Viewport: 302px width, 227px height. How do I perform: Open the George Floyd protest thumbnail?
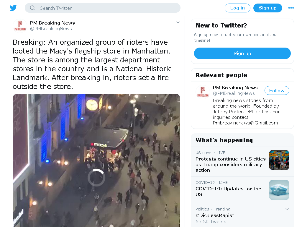pos(279,160)
